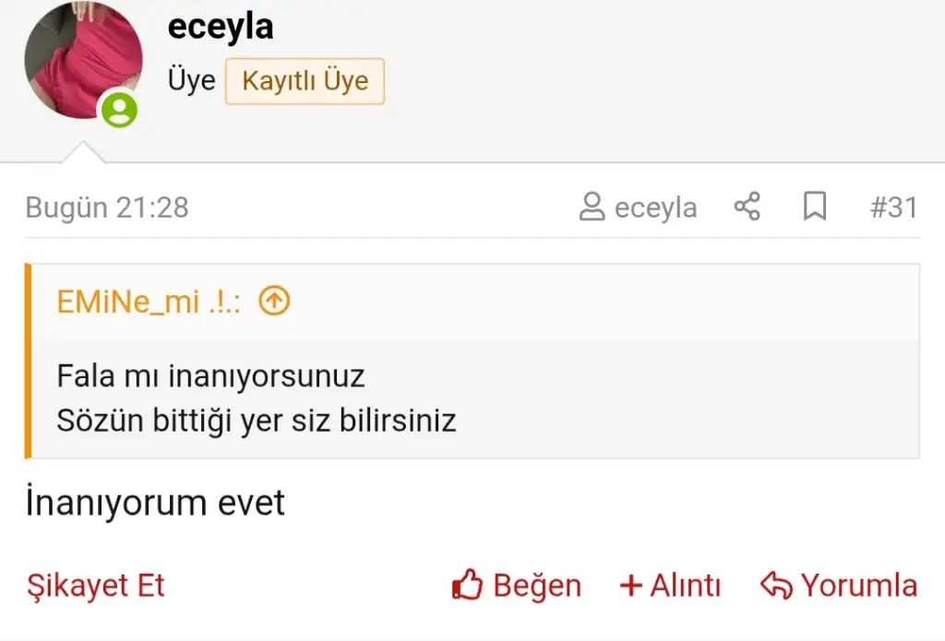
Task: Open the bold eceyla username at top
Action: pyautogui.click(x=221, y=27)
